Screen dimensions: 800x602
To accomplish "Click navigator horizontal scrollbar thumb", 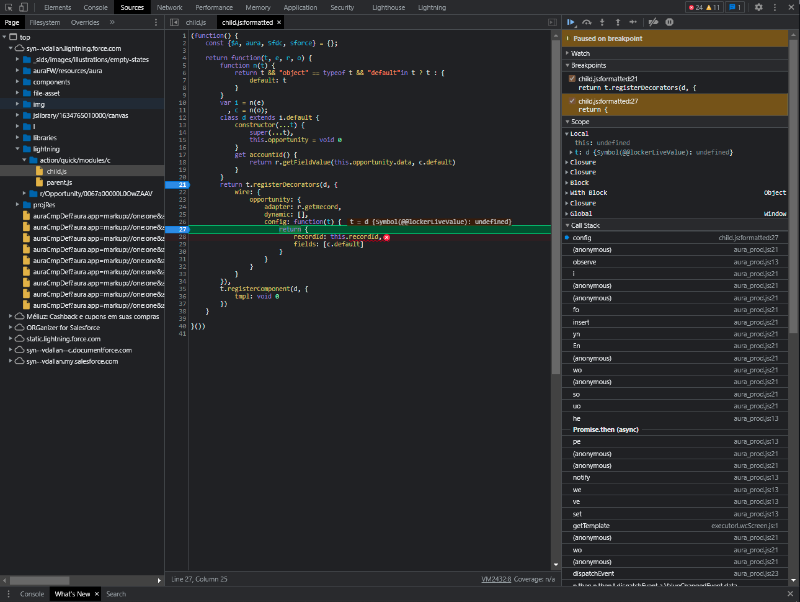I will point(40,580).
